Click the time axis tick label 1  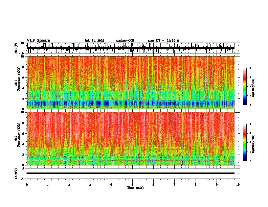48,185
